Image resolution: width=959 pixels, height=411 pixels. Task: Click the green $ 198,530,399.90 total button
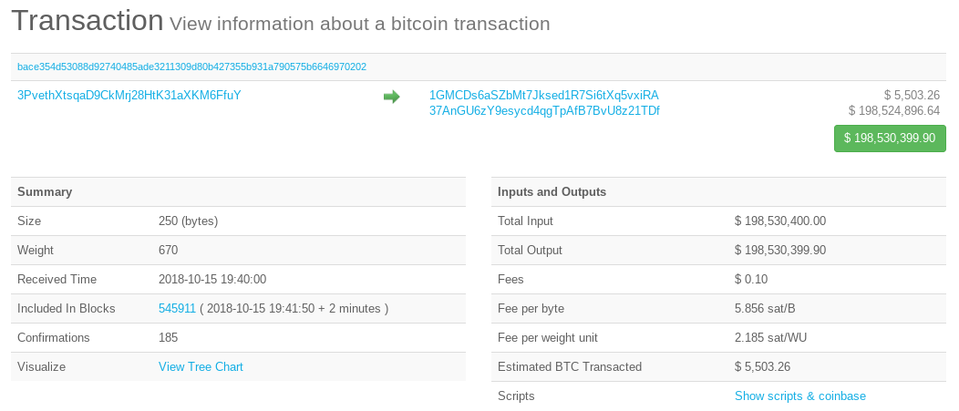890,139
